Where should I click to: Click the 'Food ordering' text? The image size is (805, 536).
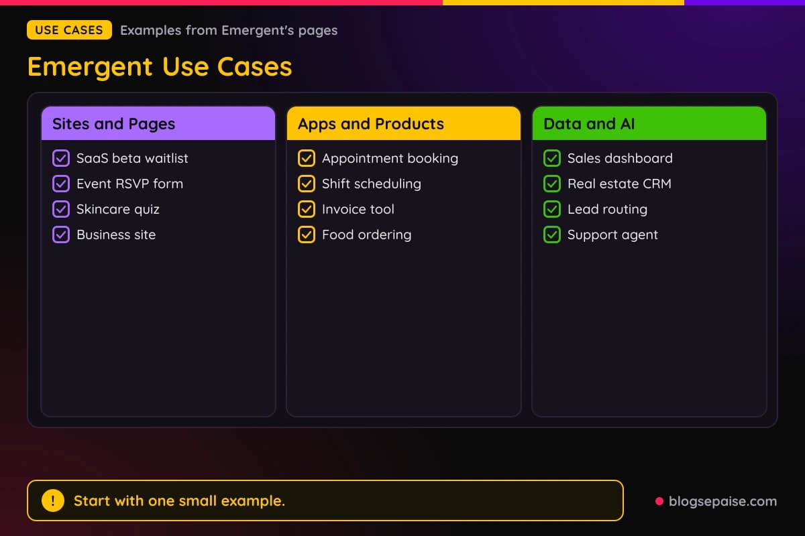coord(366,234)
